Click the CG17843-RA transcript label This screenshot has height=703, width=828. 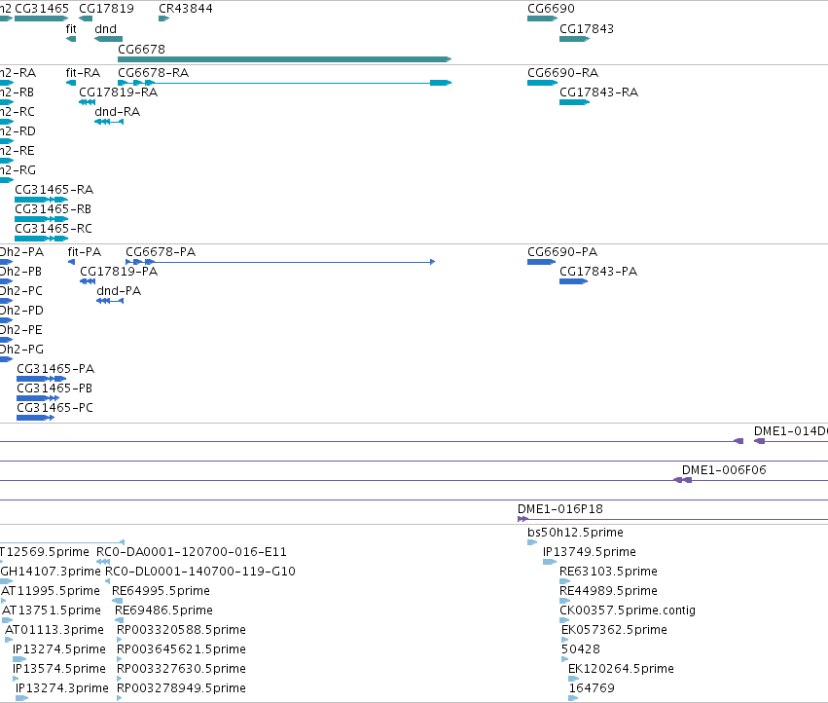tap(598, 92)
